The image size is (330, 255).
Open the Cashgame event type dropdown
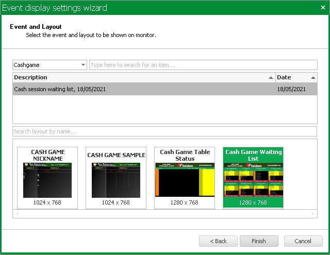point(49,65)
